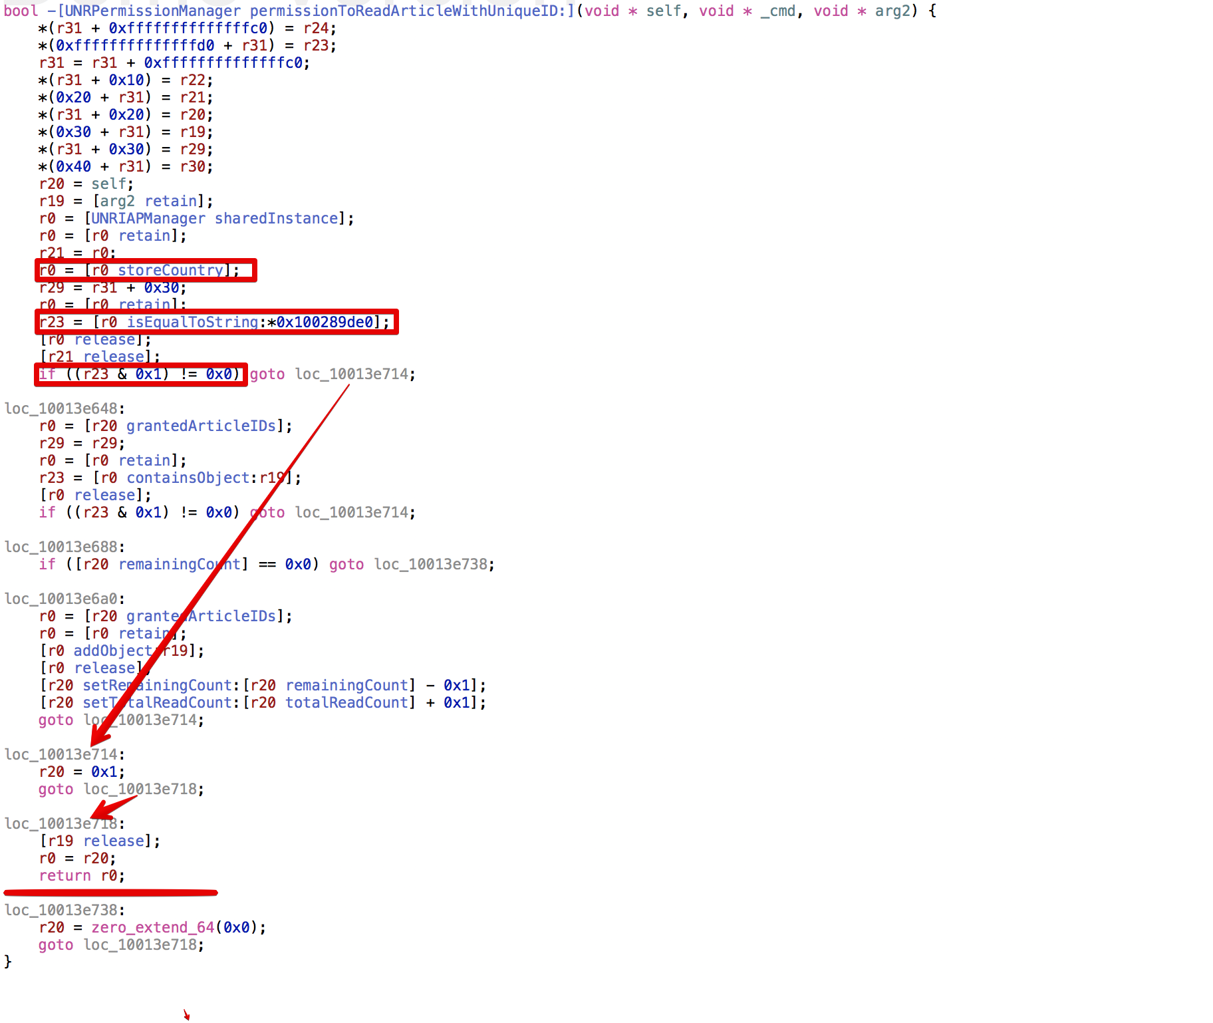
Task: Click the loc_10013e648: label heading
Action: [x=65, y=408]
